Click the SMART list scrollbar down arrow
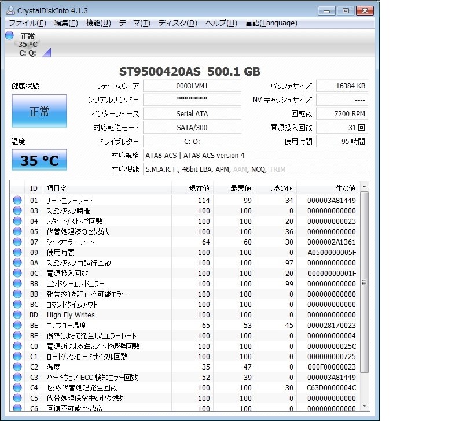 click(x=365, y=406)
